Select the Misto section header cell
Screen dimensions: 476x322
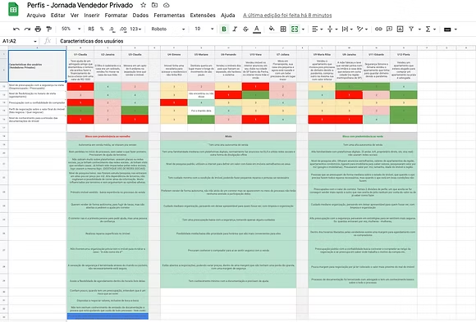click(x=228, y=137)
